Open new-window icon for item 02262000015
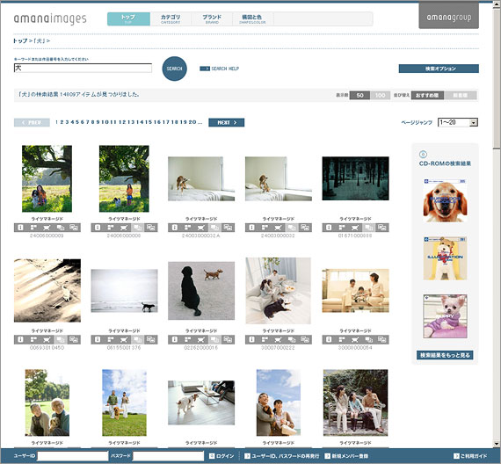Viewport: 501px width, 464px height. pyautogui.click(x=229, y=339)
